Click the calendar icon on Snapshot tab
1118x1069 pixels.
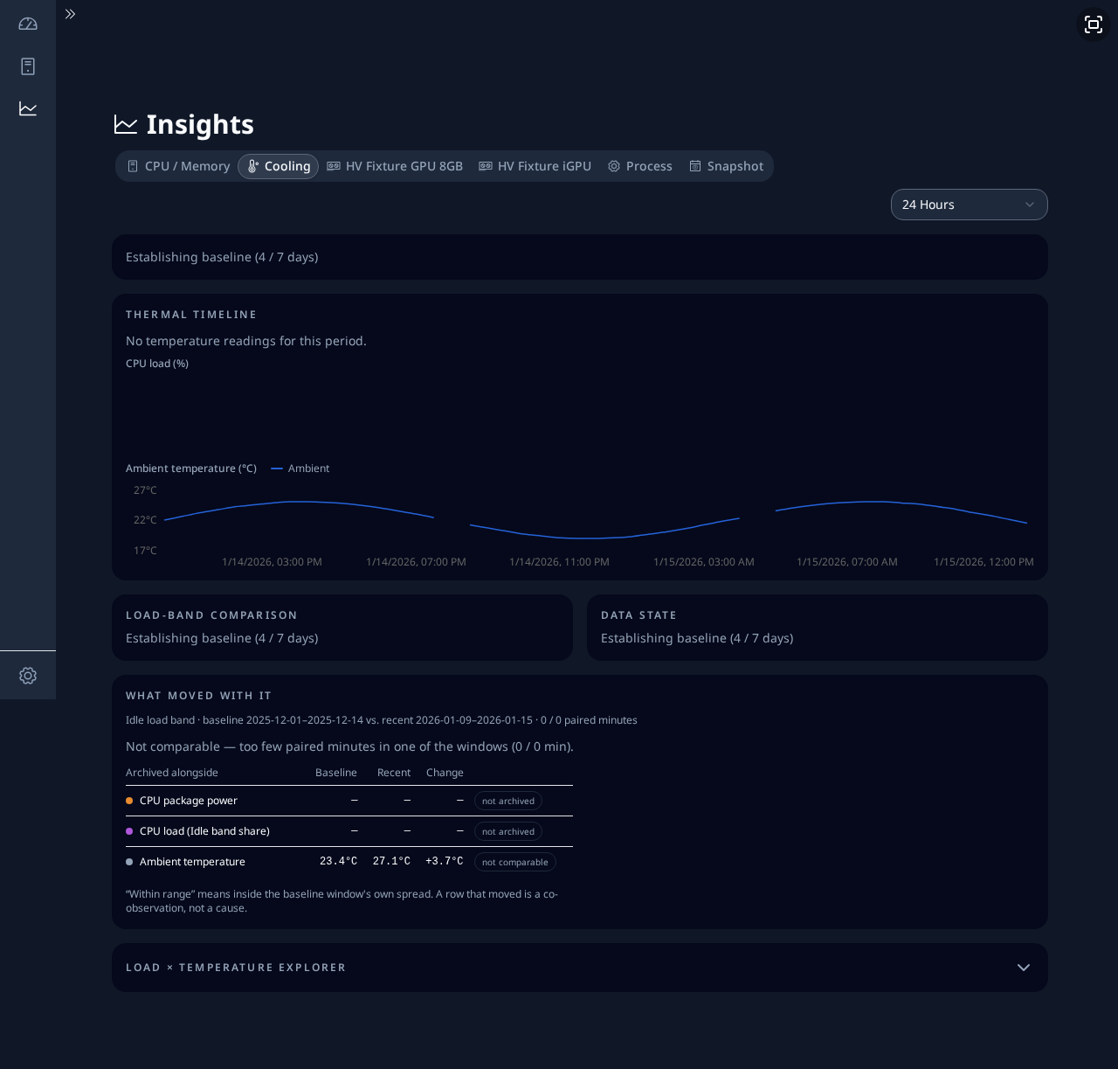[695, 166]
